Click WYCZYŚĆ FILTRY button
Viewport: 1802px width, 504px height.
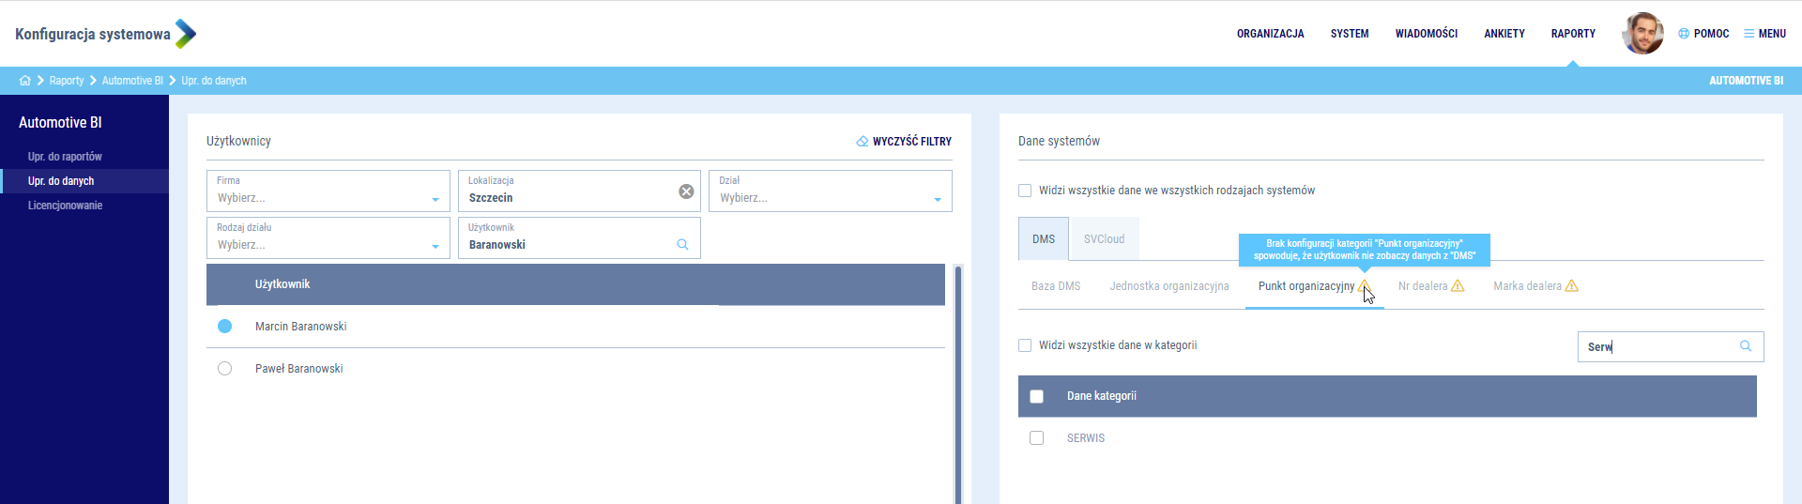point(904,142)
